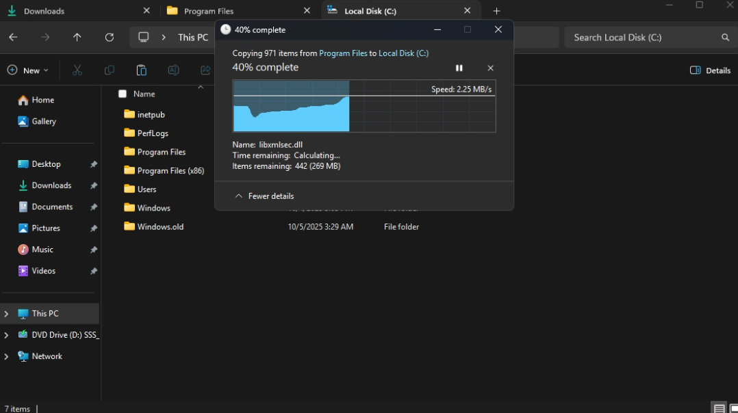Click the Paste clipboard icon

coord(142,70)
